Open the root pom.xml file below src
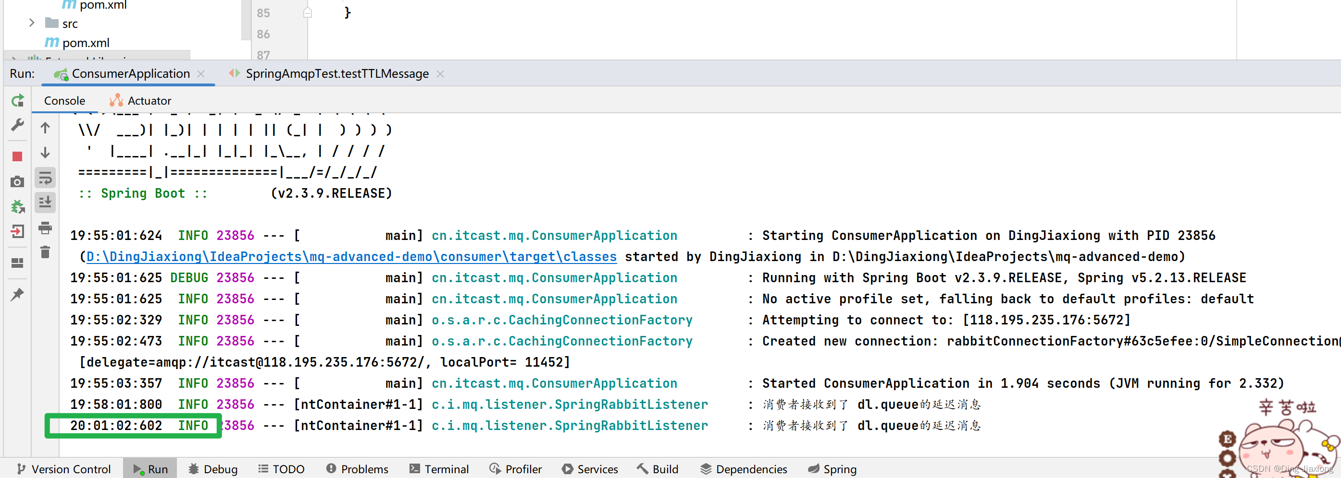The width and height of the screenshot is (1341, 478). tap(77, 43)
